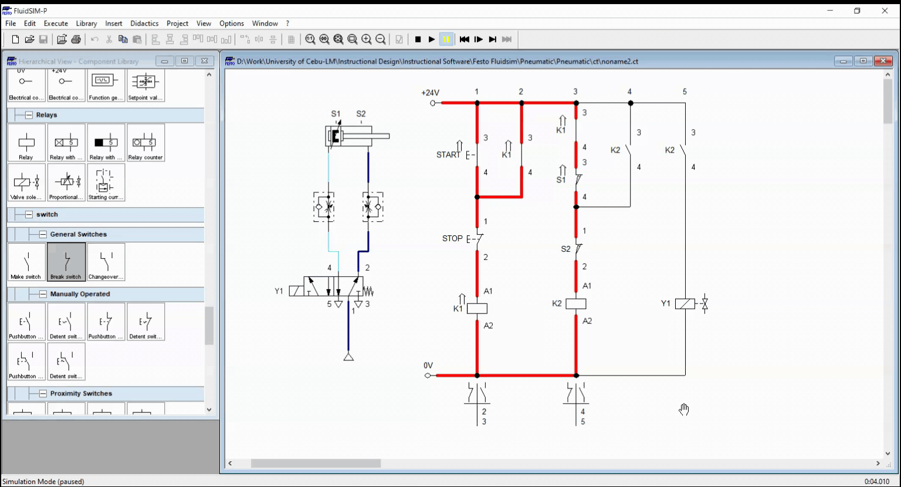The width and height of the screenshot is (901, 487).
Task: Simulate up to next state change
Action: tap(493, 39)
